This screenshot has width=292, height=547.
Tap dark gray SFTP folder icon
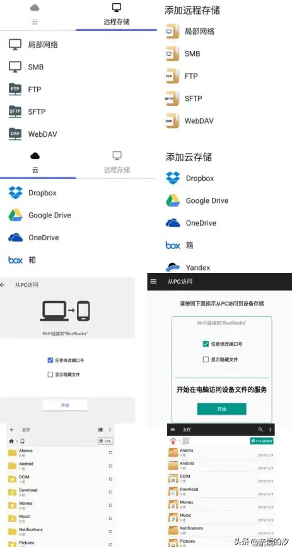click(x=15, y=112)
